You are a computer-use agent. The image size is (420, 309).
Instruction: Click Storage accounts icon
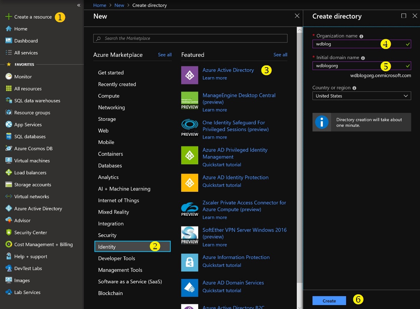(x=9, y=184)
